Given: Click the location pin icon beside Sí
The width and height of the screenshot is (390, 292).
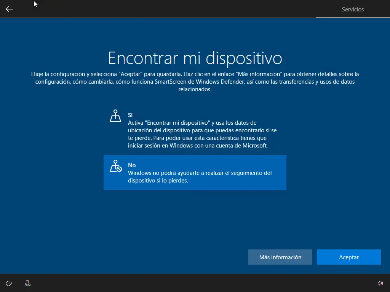Looking at the screenshot, I should coord(115,116).
